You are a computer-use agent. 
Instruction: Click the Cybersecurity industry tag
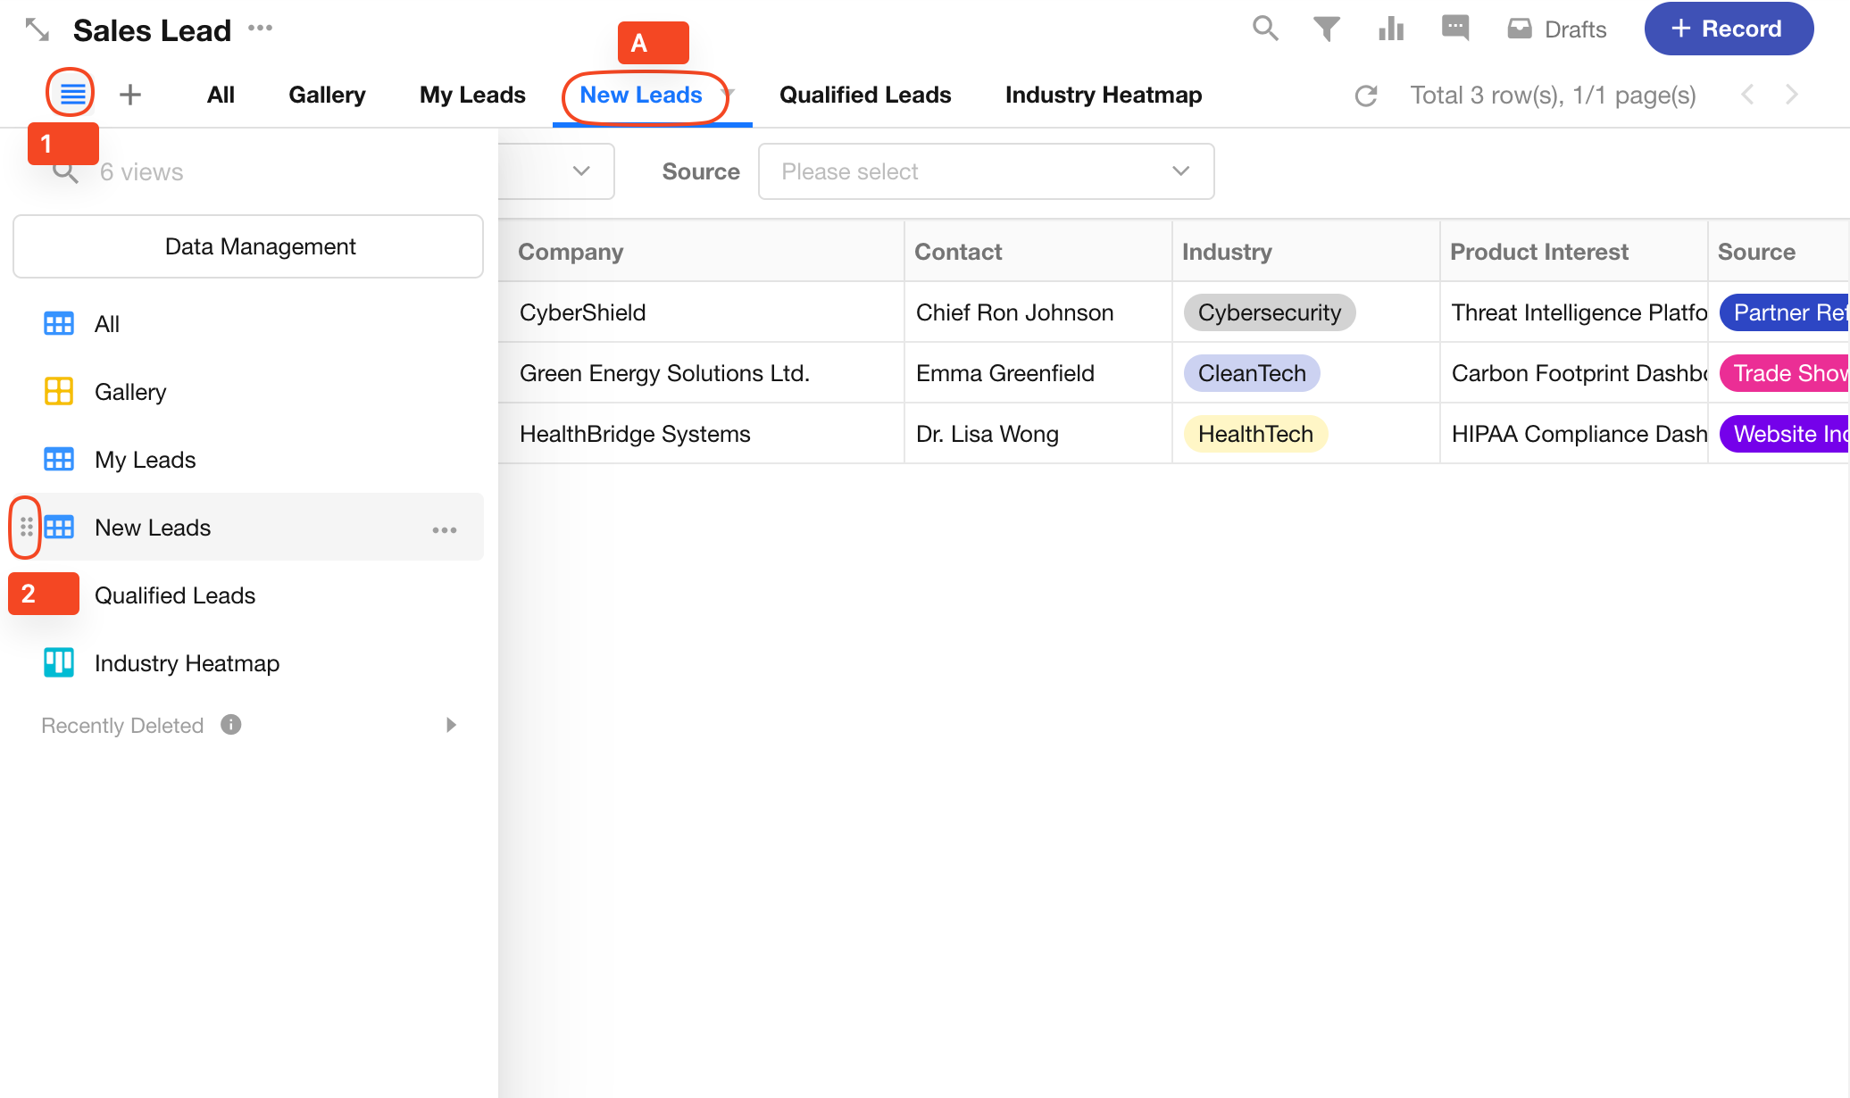1269,312
